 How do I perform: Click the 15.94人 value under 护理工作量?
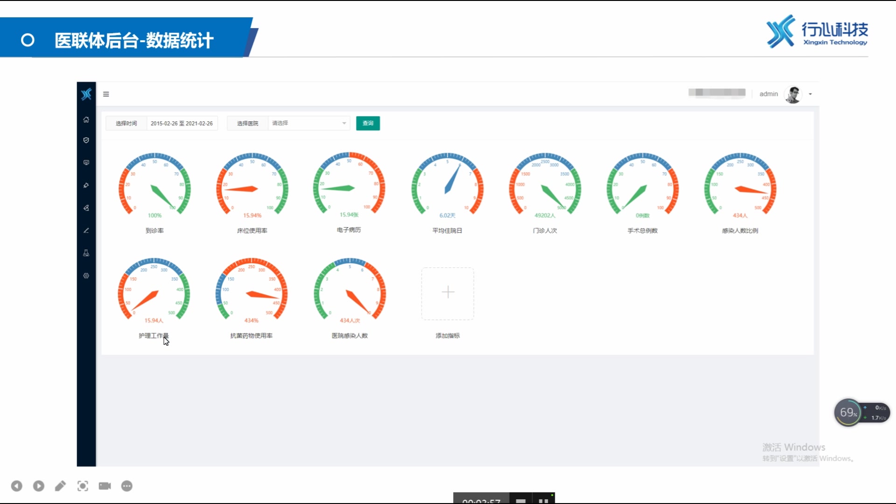point(154,321)
